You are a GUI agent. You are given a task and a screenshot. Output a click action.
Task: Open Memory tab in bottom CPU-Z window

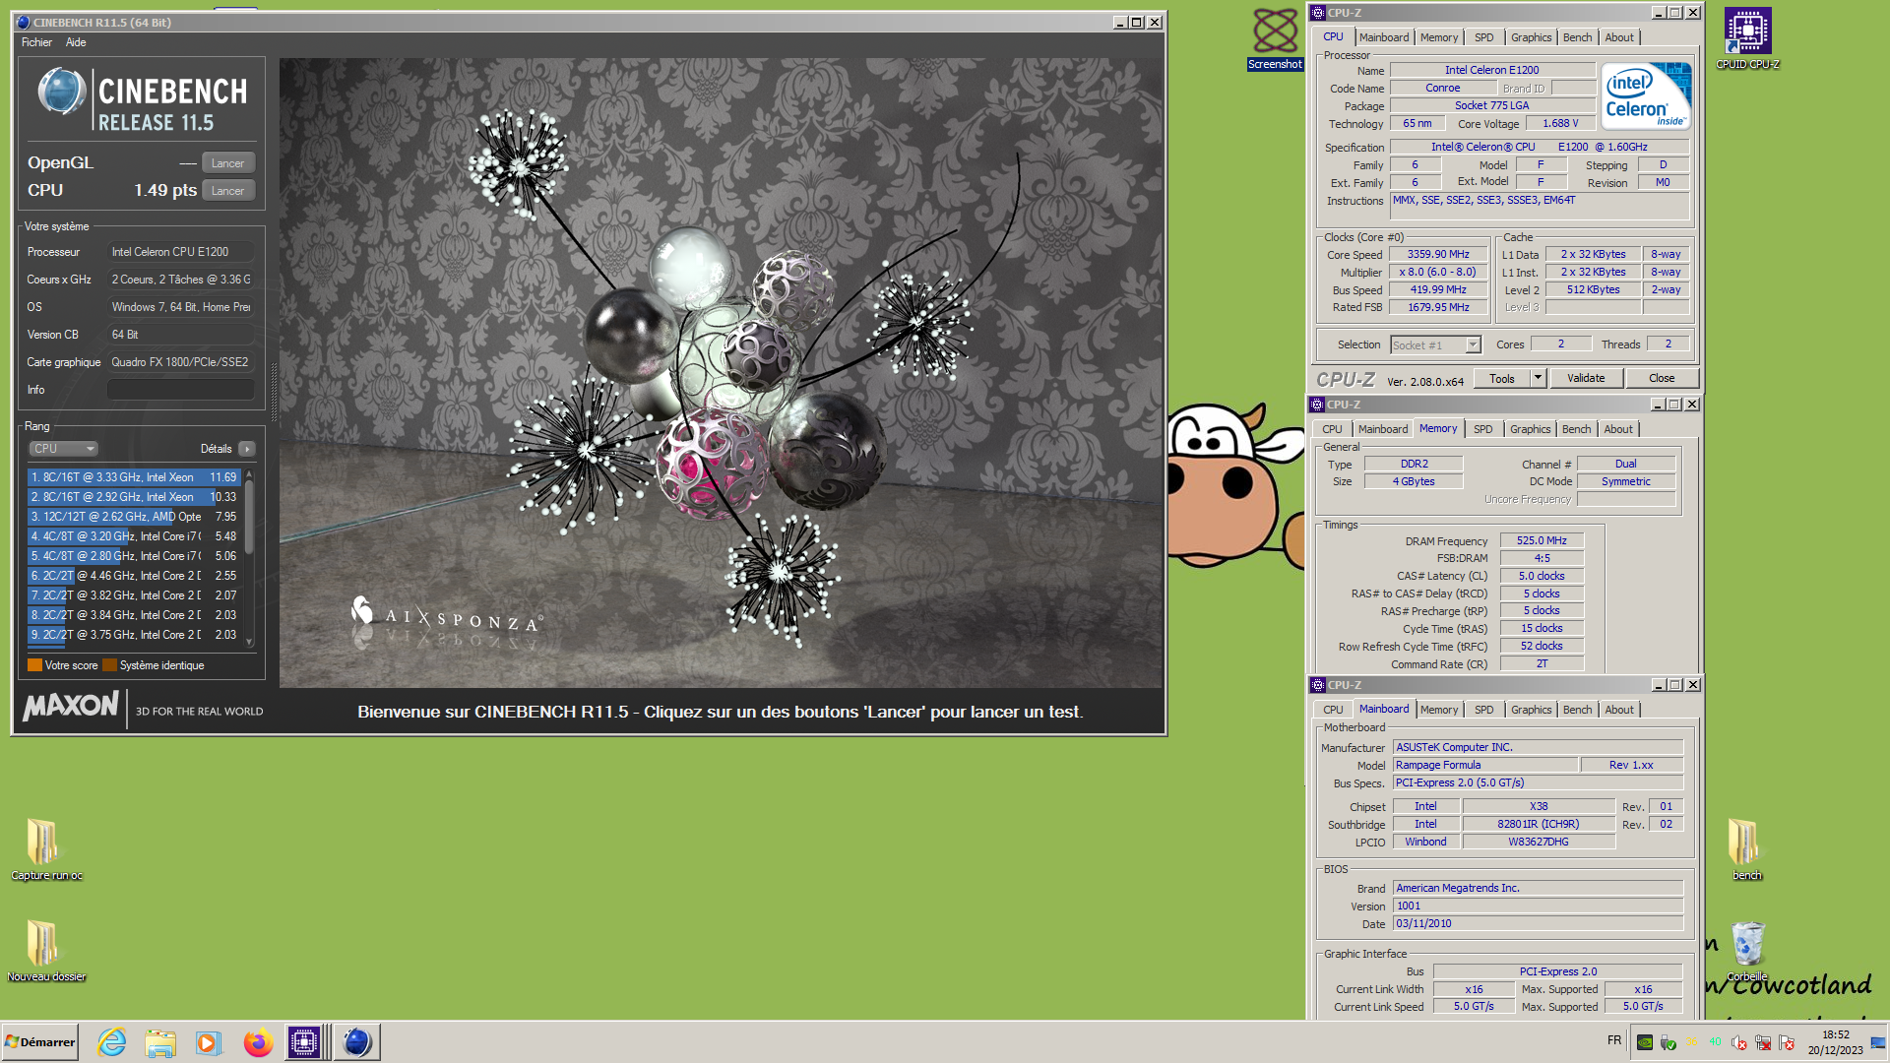tap(1439, 710)
